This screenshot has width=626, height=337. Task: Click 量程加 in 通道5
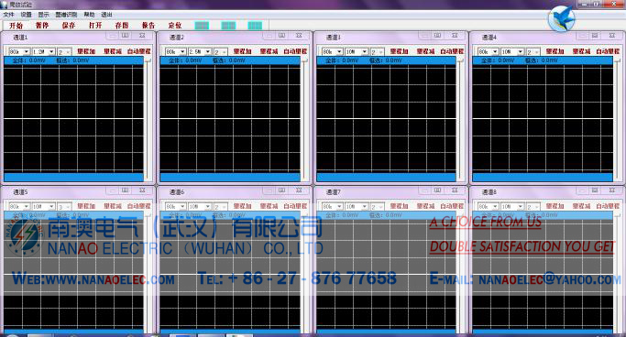click(x=86, y=206)
